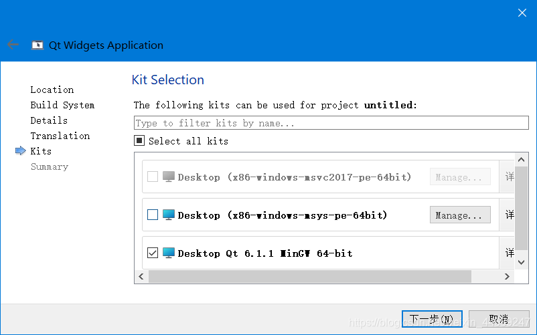Open Manage for msys-pe-64bit kit
Image resolution: width=537 pixels, height=335 pixels.
[x=460, y=215]
